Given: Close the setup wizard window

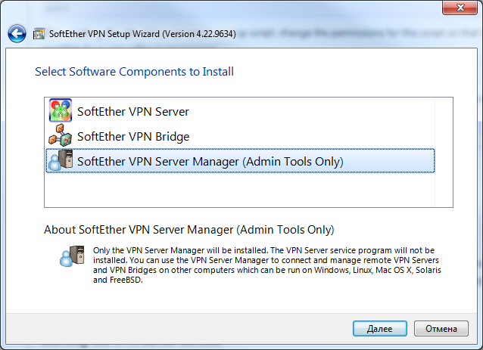Looking at the screenshot, I should coord(460,8).
